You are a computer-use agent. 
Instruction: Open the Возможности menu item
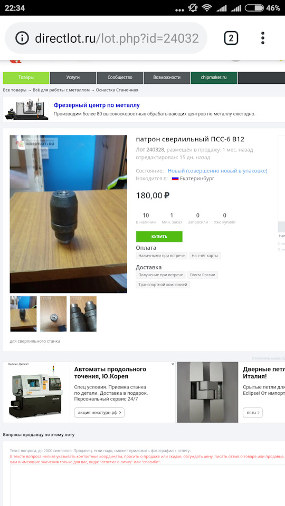click(x=167, y=78)
